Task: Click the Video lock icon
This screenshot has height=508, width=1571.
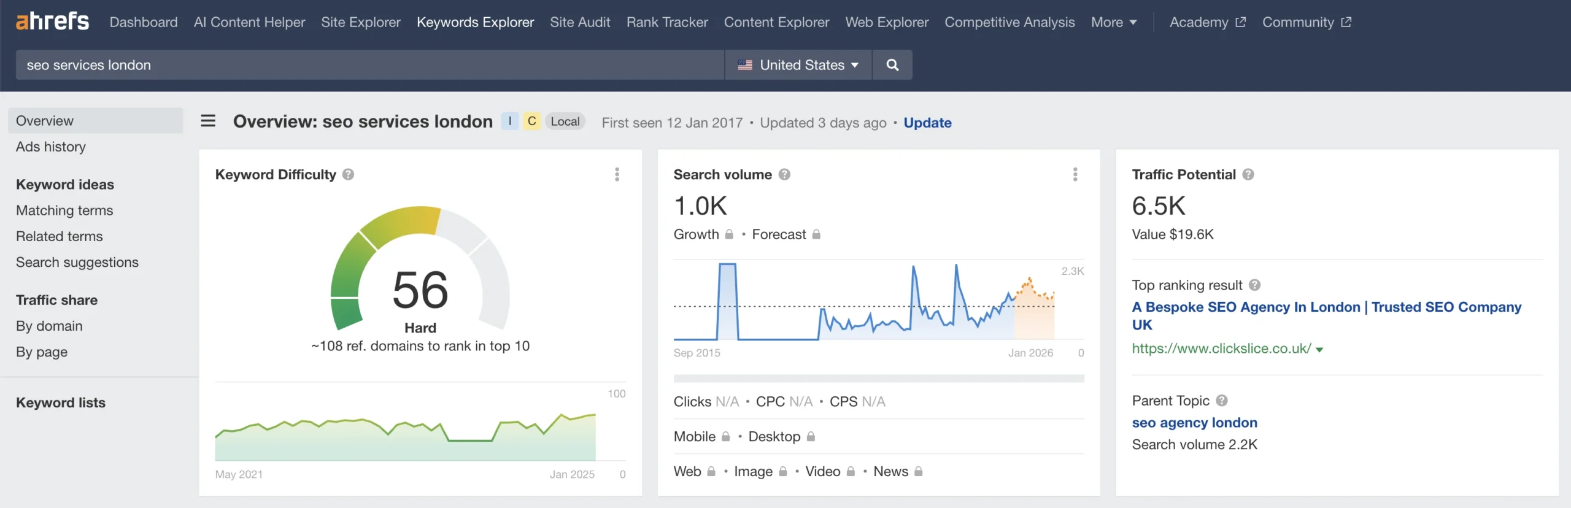Action: pyautogui.click(x=851, y=472)
